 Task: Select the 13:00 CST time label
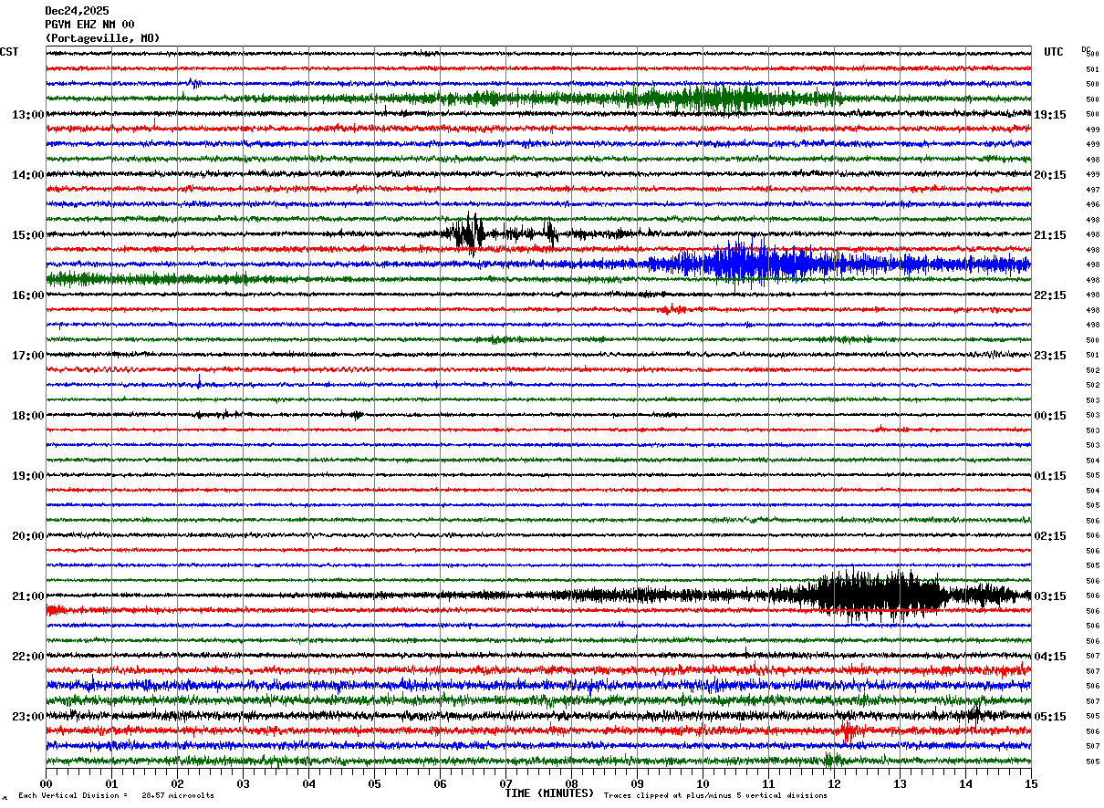(x=27, y=115)
